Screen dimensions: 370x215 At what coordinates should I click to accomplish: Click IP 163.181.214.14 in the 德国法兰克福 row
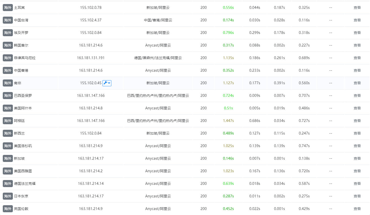pos(91,184)
